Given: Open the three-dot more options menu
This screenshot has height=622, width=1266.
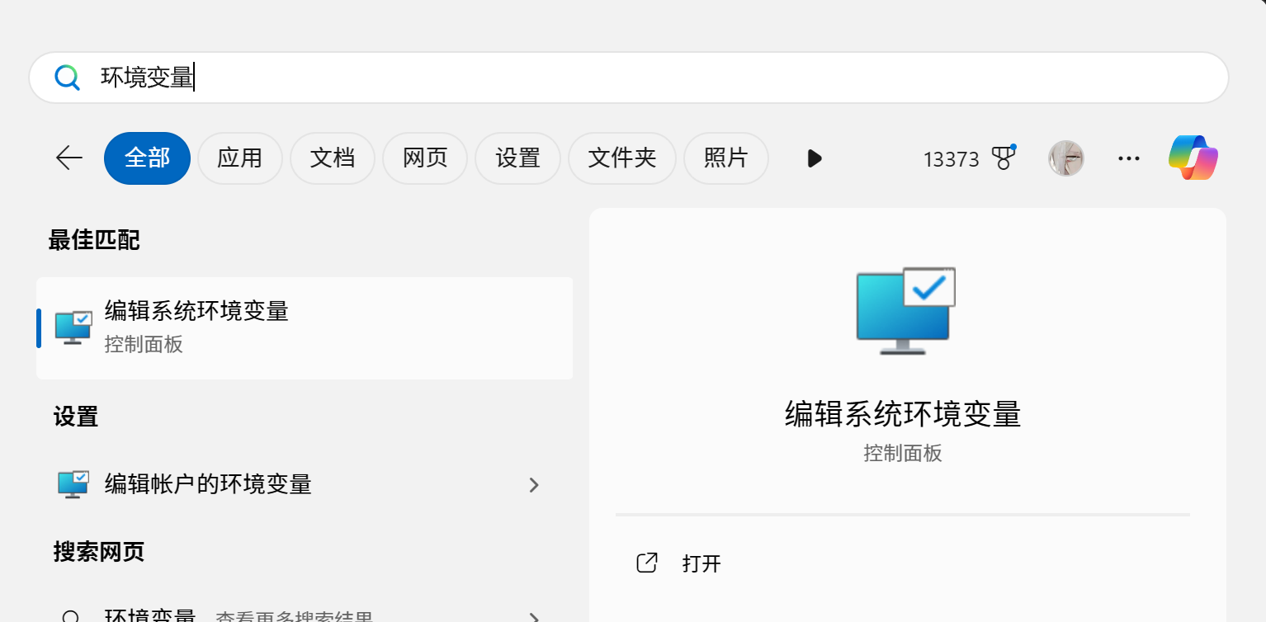Looking at the screenshot, I should [1128, 158].
